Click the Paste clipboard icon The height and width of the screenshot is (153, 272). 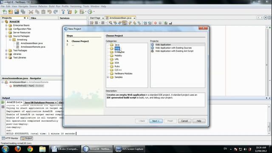(43, 12)
